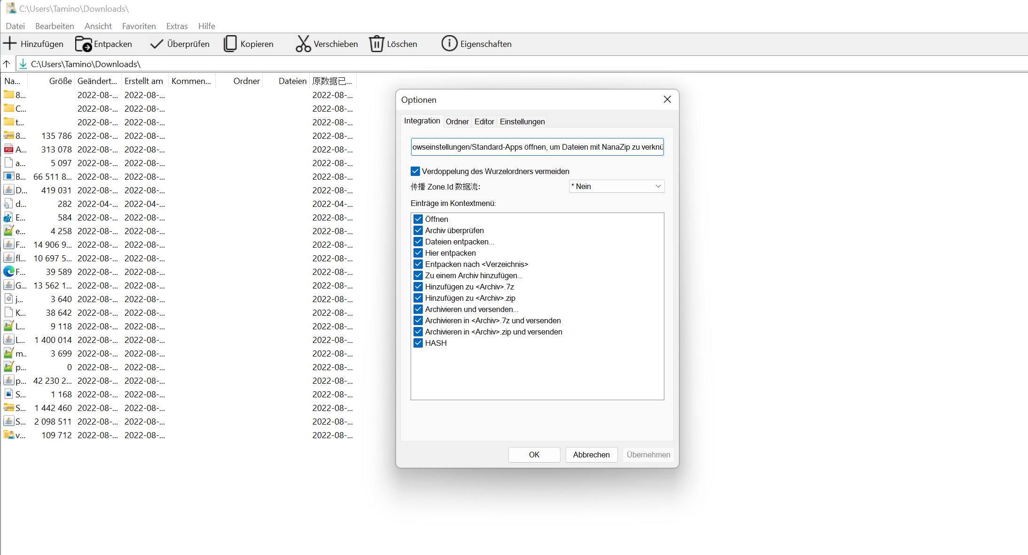Switch to the Einstellungen tab
The image size is (1028, 555).
click(x=522, y=122)
